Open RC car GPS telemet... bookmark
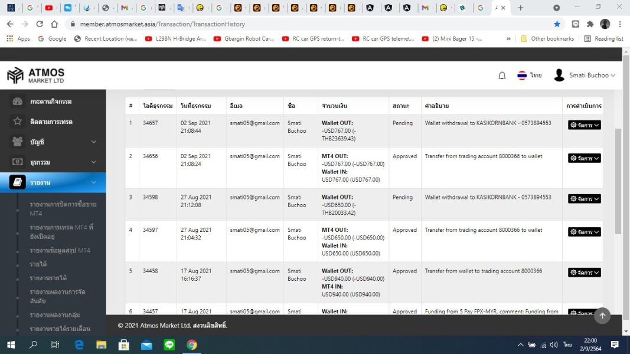The height and width of the screenshot is (354, 630). pos(383,38)
